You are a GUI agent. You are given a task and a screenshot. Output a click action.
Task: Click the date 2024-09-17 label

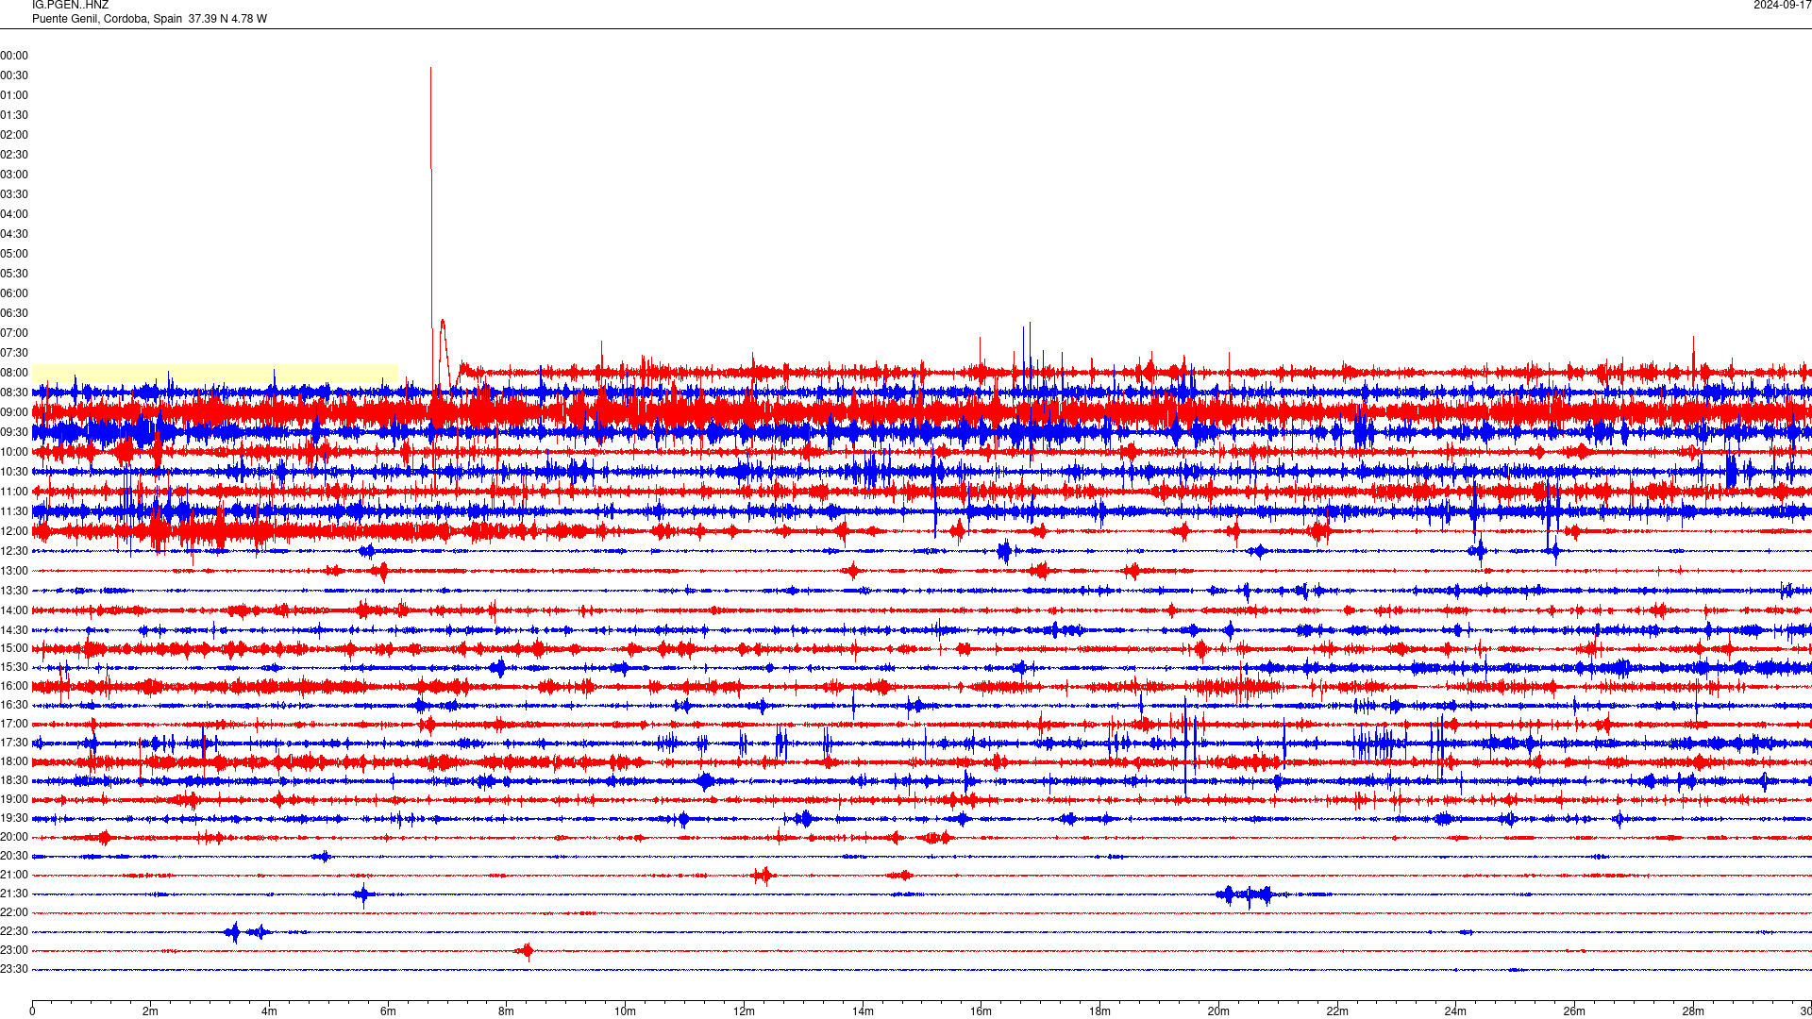coord(1782,6)
